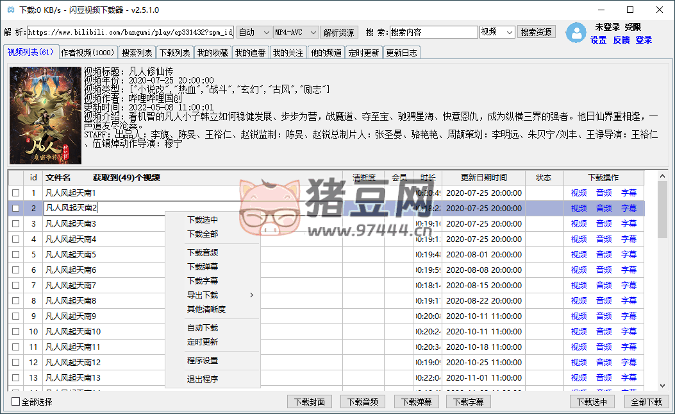Click the 下载封面 button

310,402
